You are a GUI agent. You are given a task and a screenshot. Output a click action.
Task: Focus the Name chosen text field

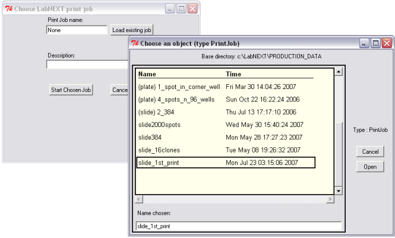click(238, 226)
